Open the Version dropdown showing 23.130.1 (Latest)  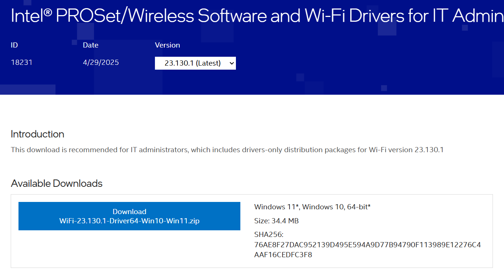click(195, 63)
